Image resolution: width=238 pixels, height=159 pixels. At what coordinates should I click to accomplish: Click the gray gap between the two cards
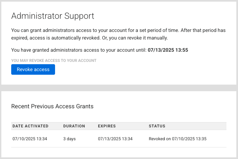pyautogui.click(x=119, y=88)
